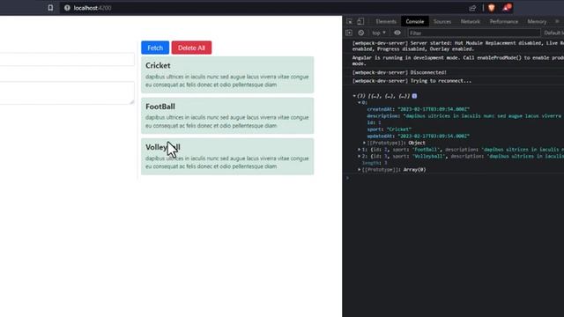Switch to the Performance tab

point(503,21)
